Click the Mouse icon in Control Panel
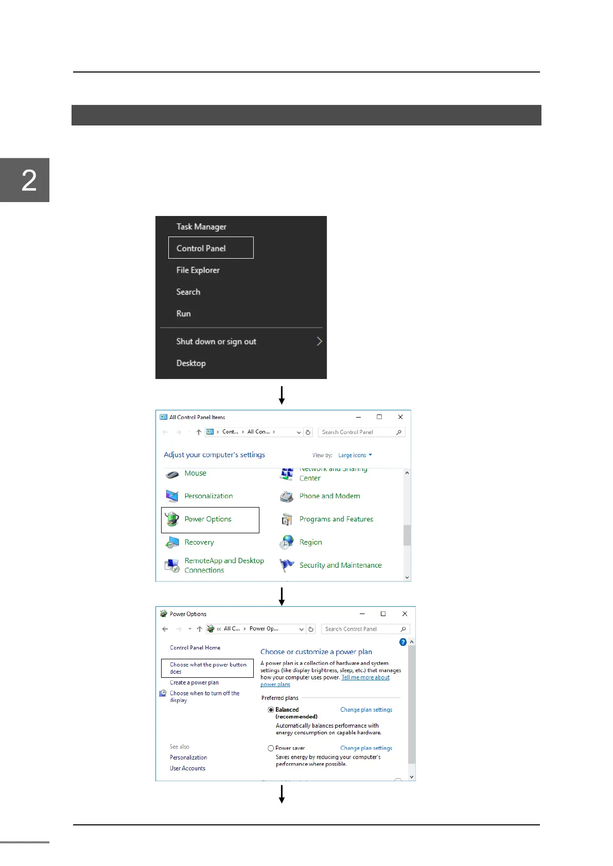 [x=172, y=474]
